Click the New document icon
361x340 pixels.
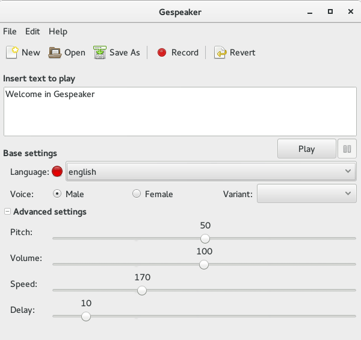(12, 52)
